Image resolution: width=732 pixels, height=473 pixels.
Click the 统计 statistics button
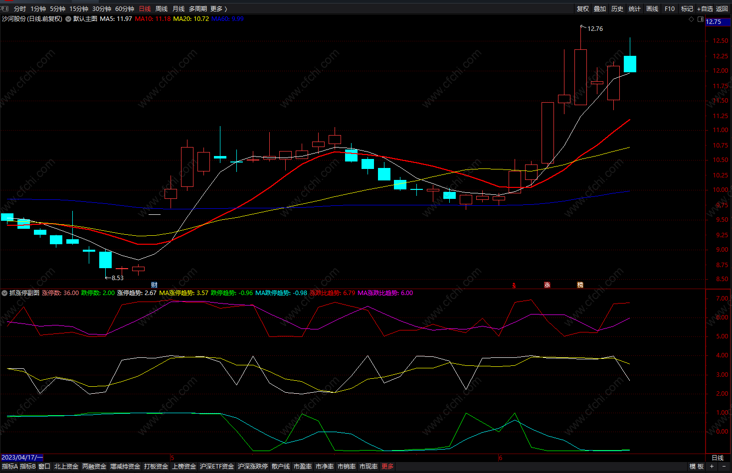[635, 9]
